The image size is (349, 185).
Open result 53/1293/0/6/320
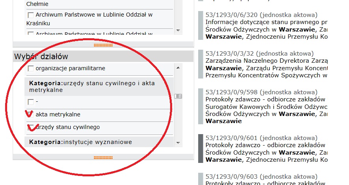pyautogui.click(x=261, y=15)
